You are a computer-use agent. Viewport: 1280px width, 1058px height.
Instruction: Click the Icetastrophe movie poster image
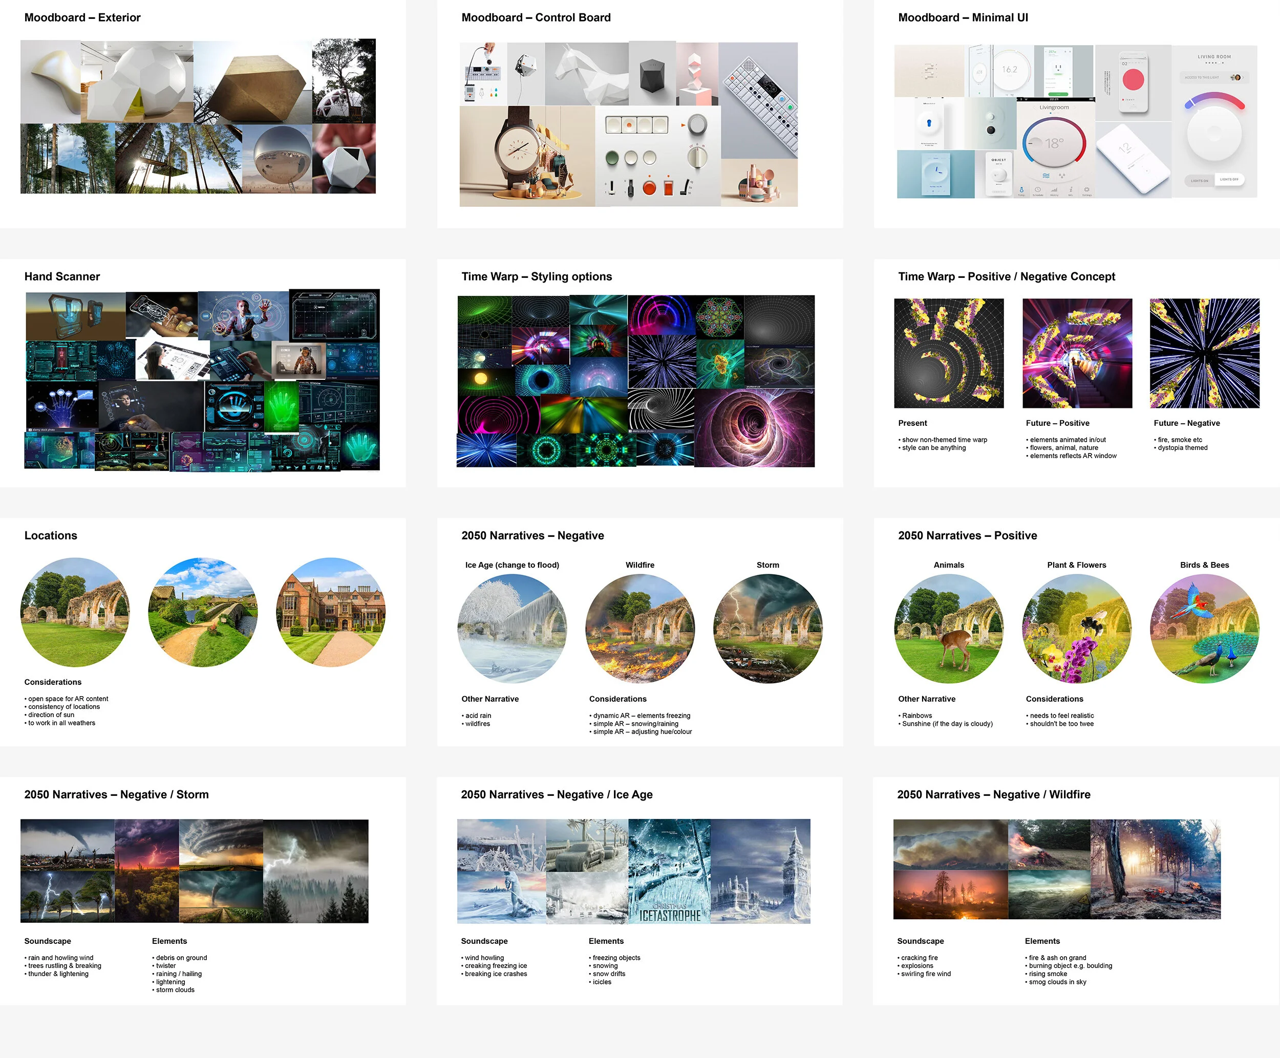[669, 871]
